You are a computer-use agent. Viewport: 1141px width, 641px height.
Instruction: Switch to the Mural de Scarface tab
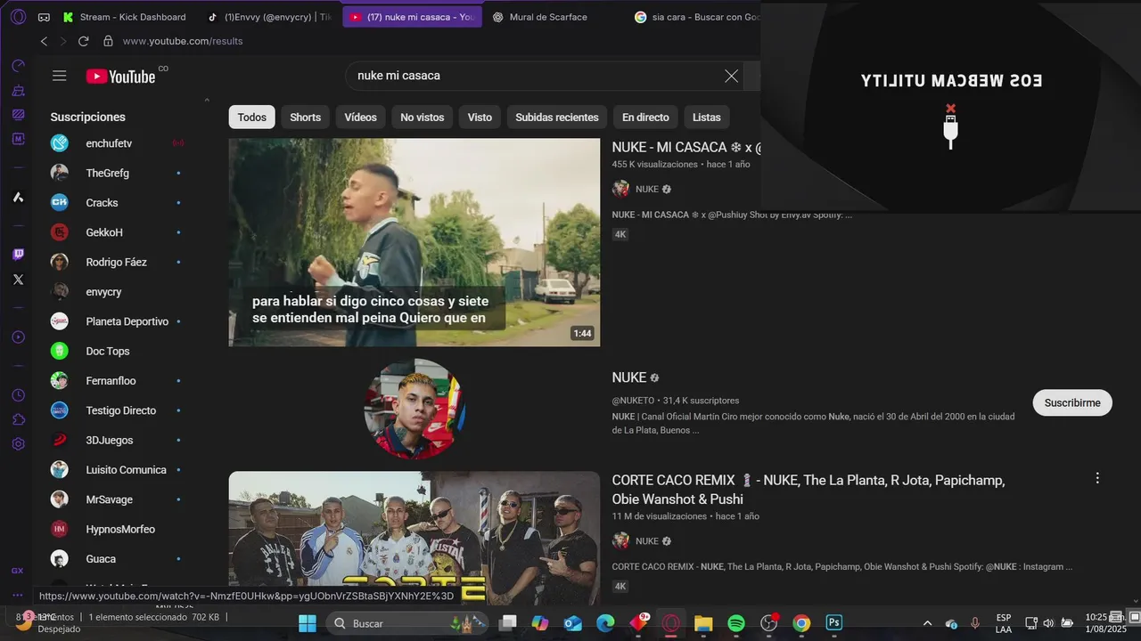point(554,17)
